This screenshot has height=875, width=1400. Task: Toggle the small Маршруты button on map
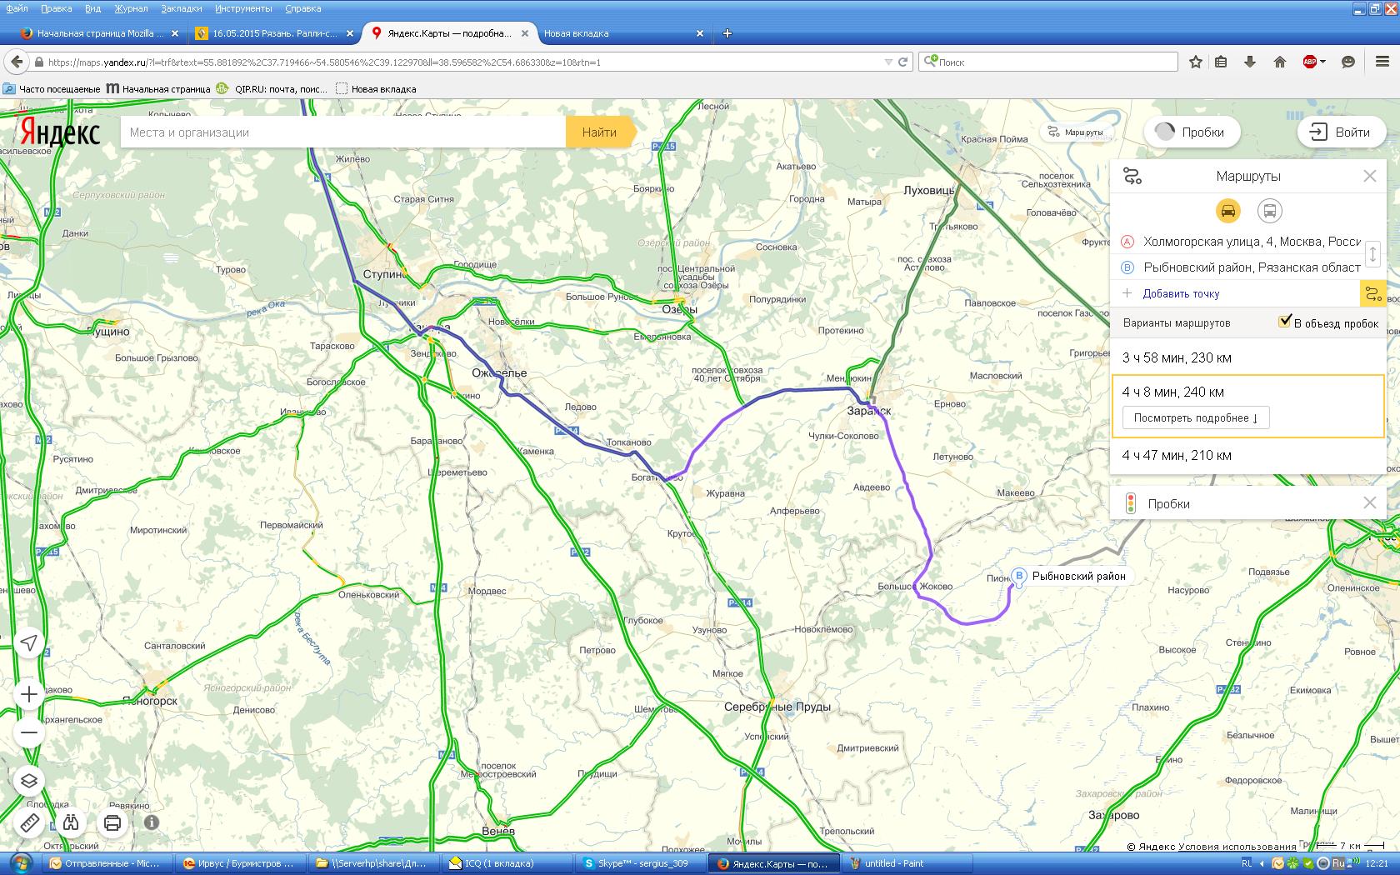1075,132
